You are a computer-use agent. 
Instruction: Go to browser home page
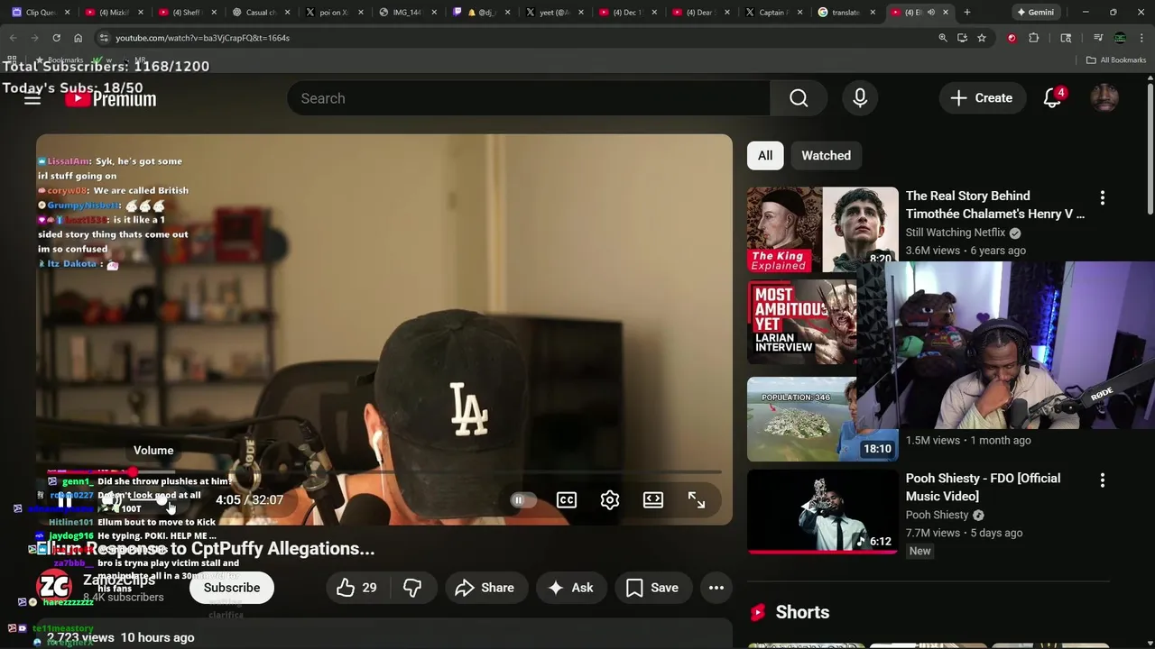tap(78, 38)
